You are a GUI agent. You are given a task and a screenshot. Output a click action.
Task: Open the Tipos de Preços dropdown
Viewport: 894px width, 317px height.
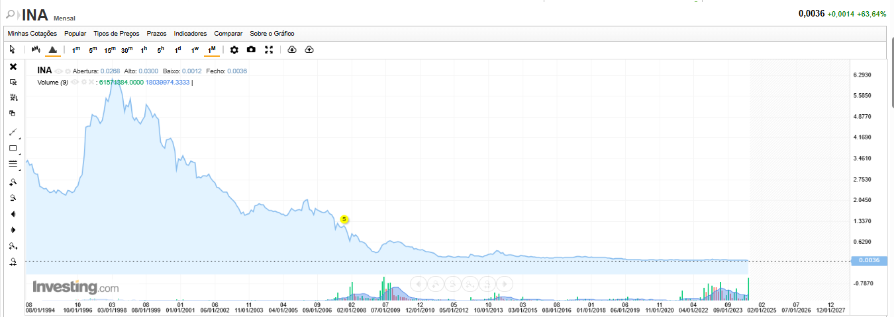pos(117,33)
